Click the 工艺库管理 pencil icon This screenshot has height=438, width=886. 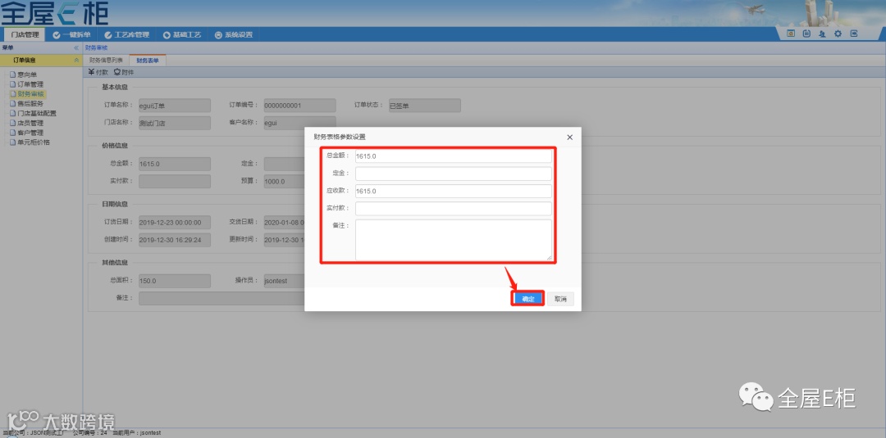click(108, 35)
